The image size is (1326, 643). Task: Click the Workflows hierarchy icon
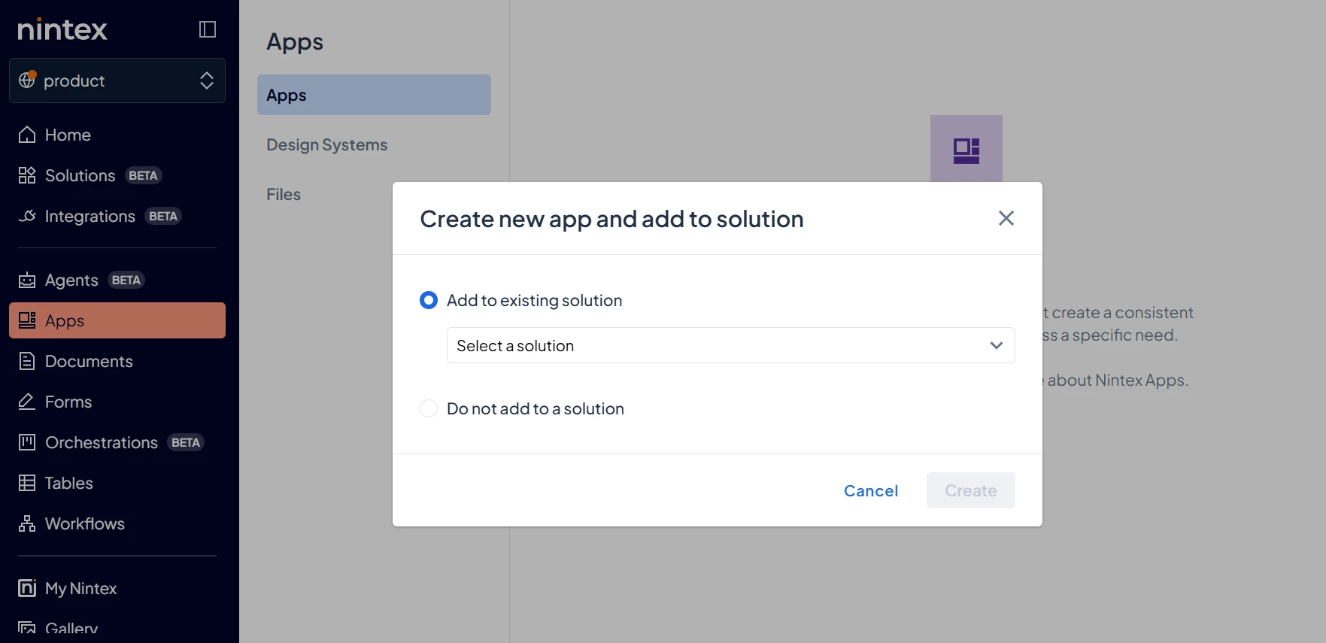click(x=27, y=523)
